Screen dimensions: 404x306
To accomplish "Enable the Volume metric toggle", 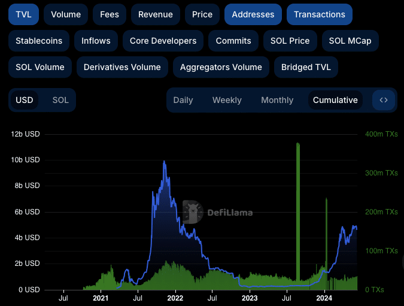I will pyautogui.click(x=66, y=14).
